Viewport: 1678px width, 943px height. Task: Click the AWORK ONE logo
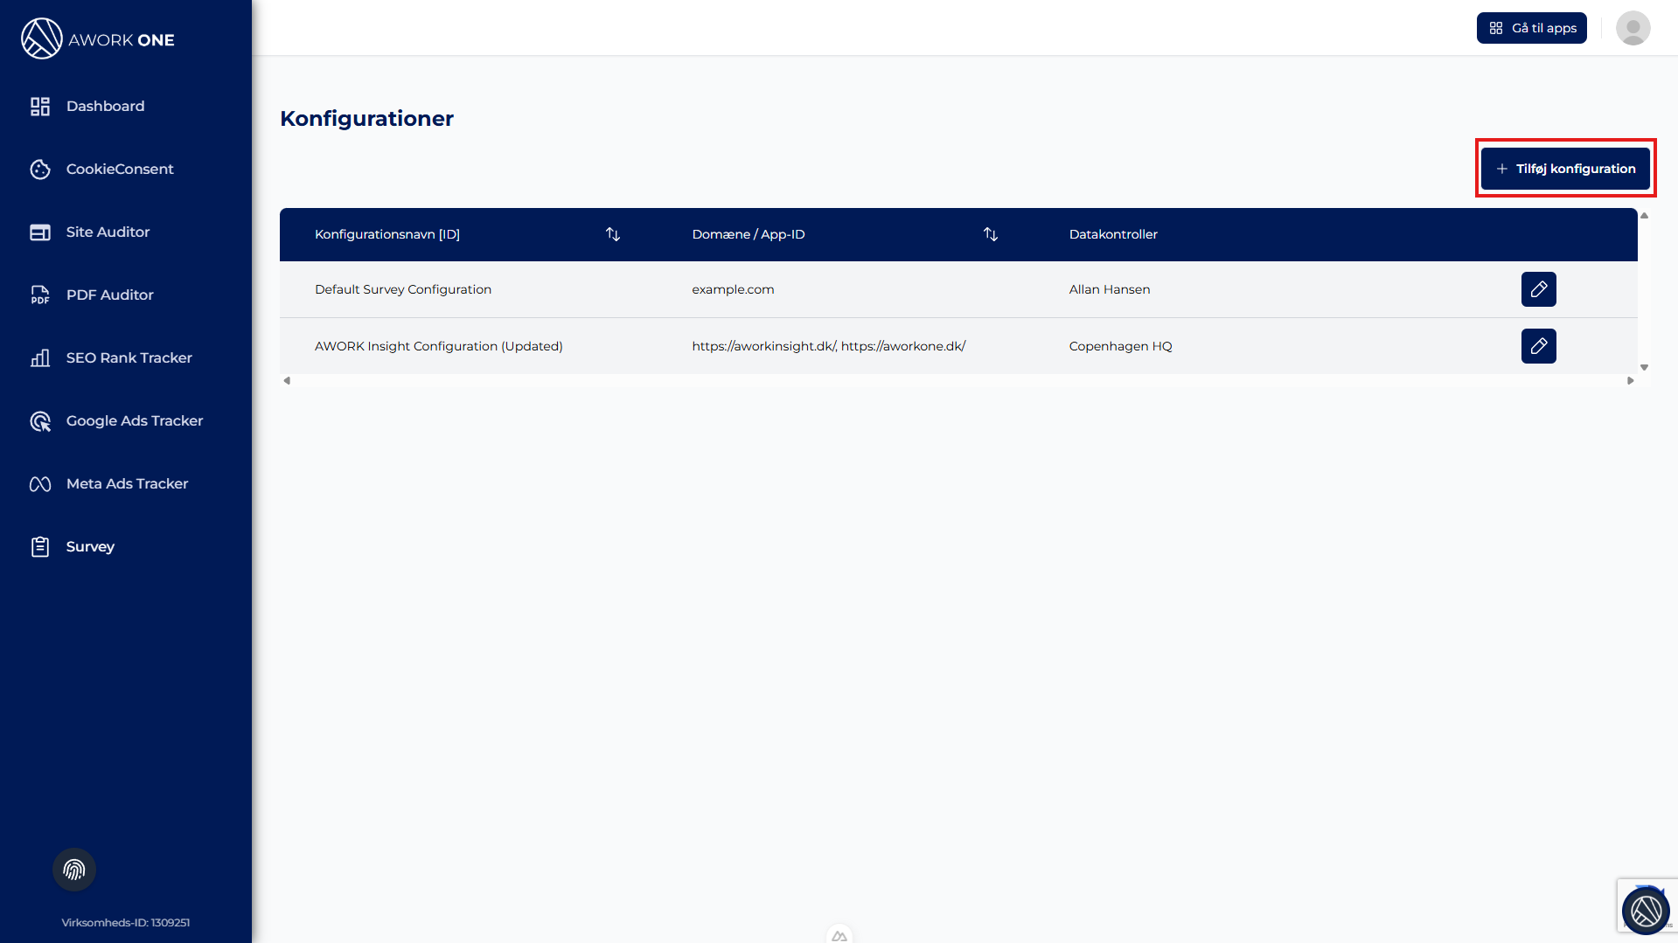tap(98, 39)
